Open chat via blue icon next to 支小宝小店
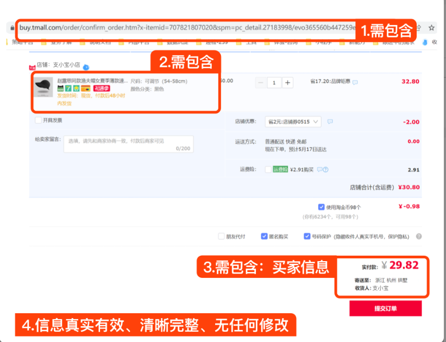 [x=86, y=67]
